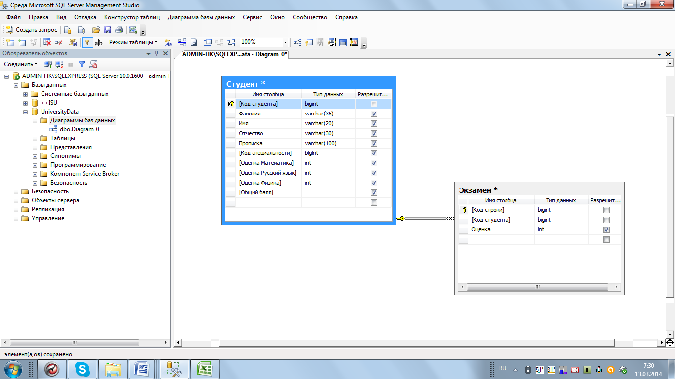Toggle the set primary key icon

tap(87, 42)
